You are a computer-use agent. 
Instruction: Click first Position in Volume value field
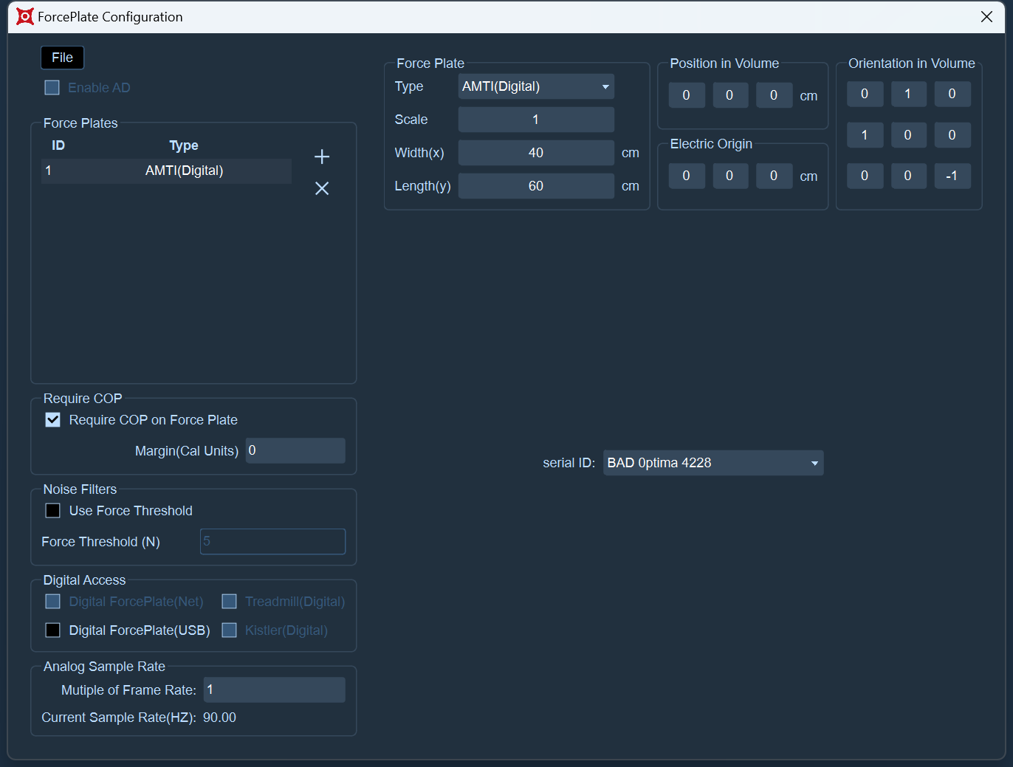click(x=687, y=95)
